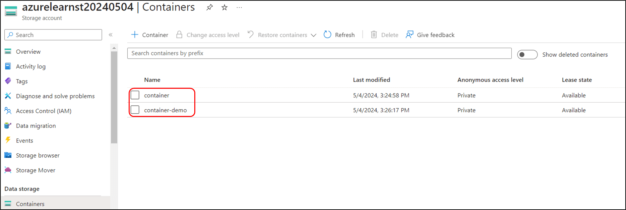Click the Refresh icon in the toolbar
The image size is (626, 210).
point(327,34)
